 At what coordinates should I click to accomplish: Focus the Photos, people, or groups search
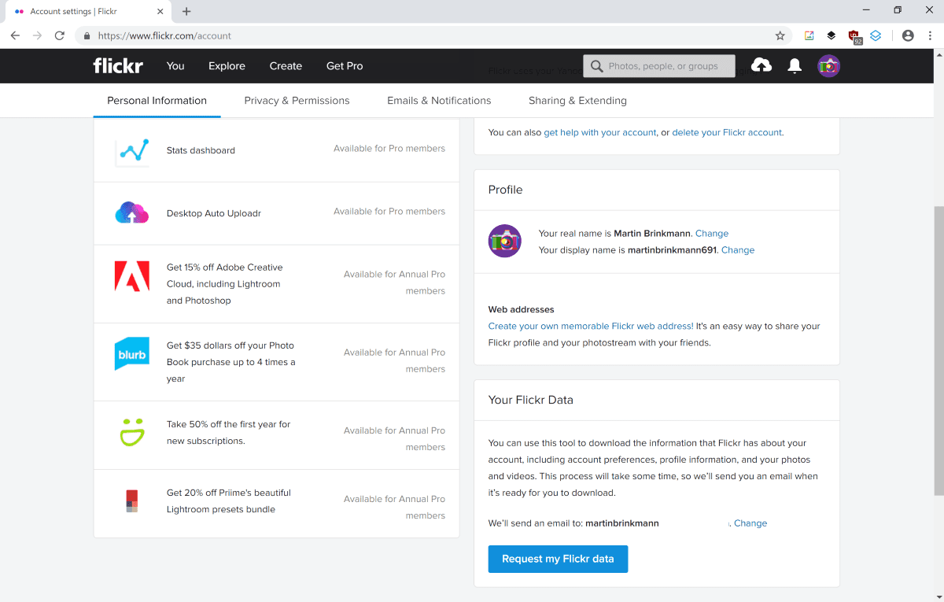click(669, 66)
